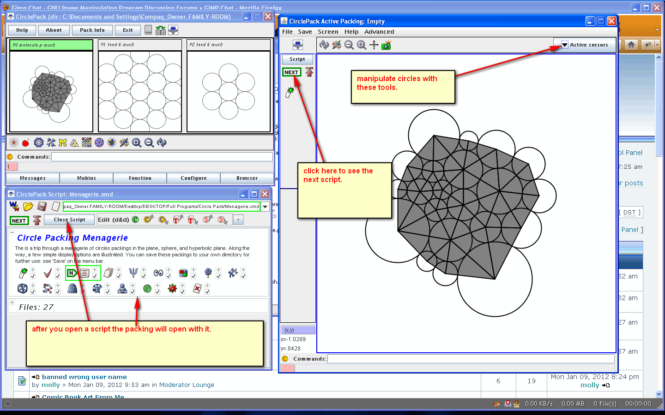Toggle the checkbox beside the googly eyes icon
The height and width of the screenshot is (415, 665).
point(169,276)
